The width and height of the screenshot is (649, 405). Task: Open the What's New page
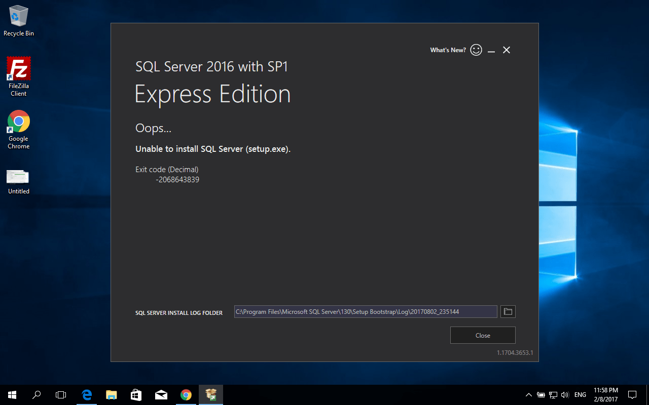pyautogui.click(x=448, y=50)
